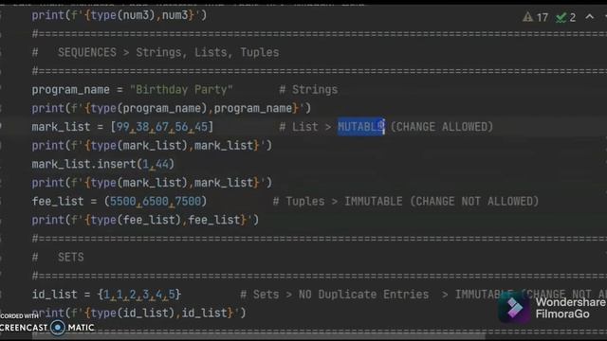Click the warnings indicator showing 17
The image size is (607, 341).
[x=535, y=17]
